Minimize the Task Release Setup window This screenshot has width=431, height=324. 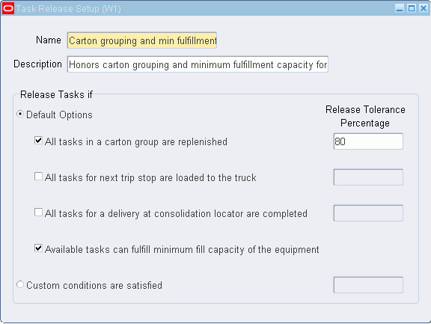tap(400, 8)
